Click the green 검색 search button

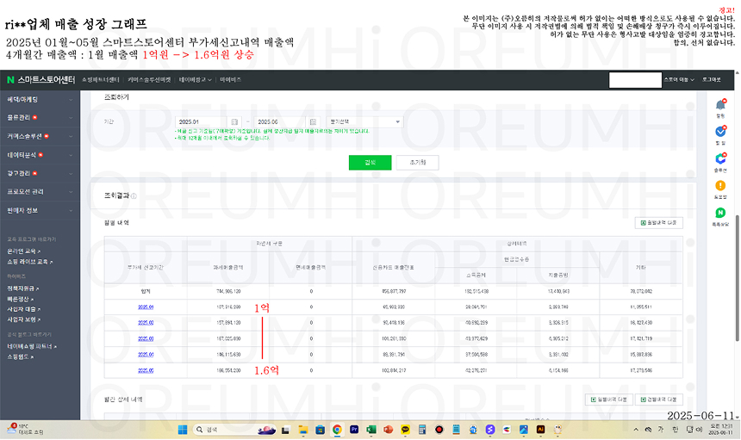point(370,163)
